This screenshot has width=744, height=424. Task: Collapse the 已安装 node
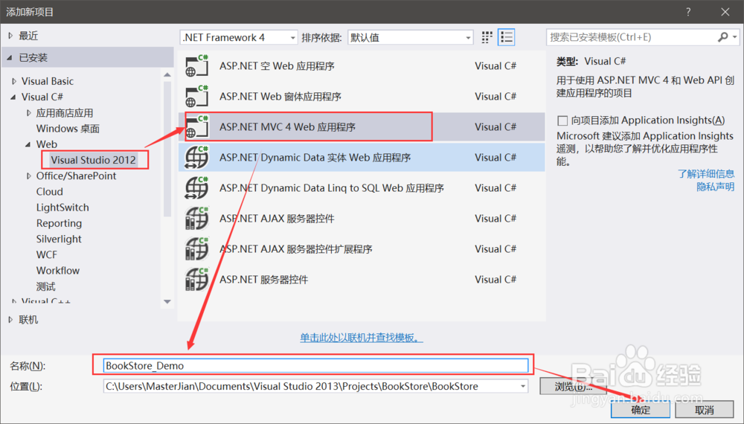[10, 58]
